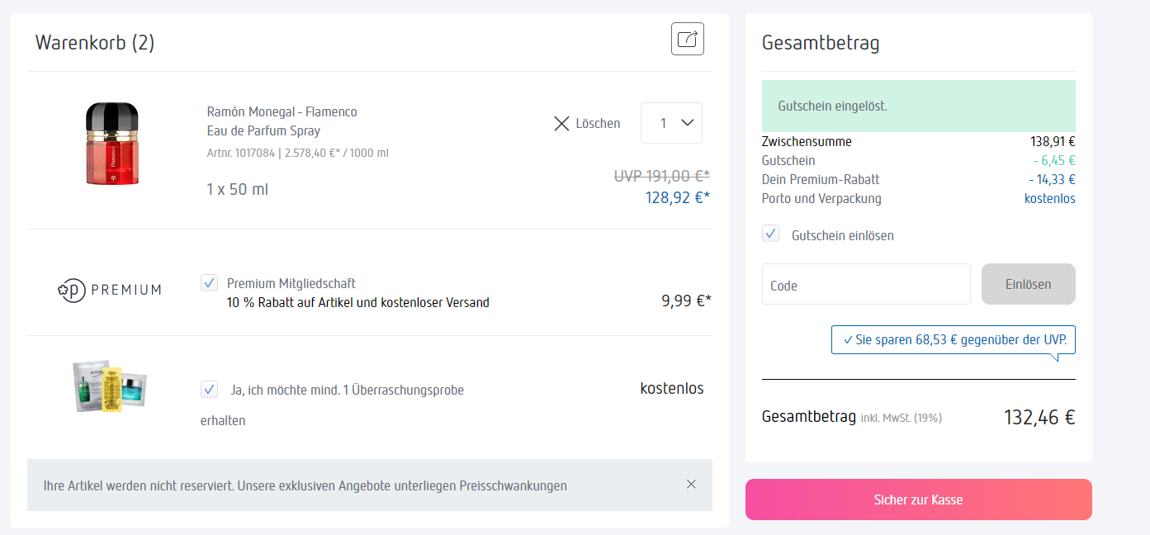Click the share cart icon

[x=687, y=39]
